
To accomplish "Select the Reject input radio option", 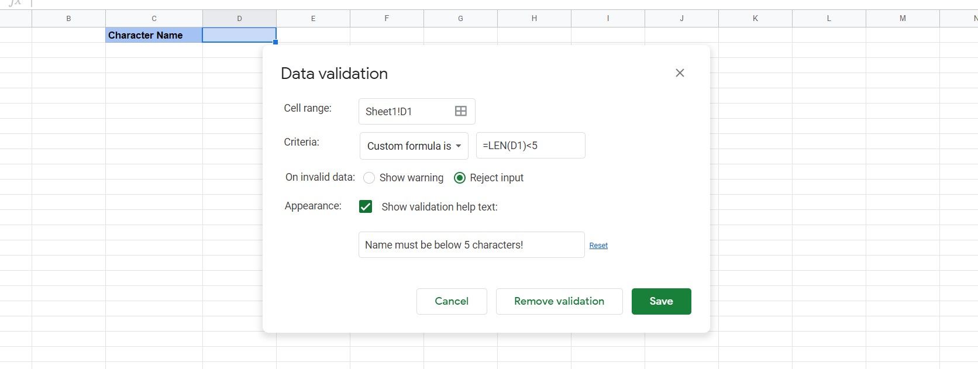I will [x=460, y=178].
